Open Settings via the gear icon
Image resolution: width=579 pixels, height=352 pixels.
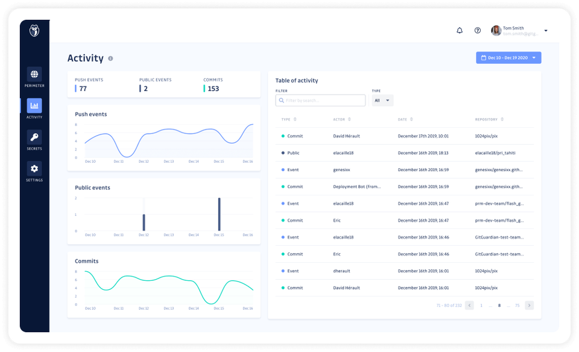pyautogui.click(x=34, y=169)
